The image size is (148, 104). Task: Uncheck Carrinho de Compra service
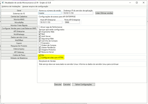[40, 41]
